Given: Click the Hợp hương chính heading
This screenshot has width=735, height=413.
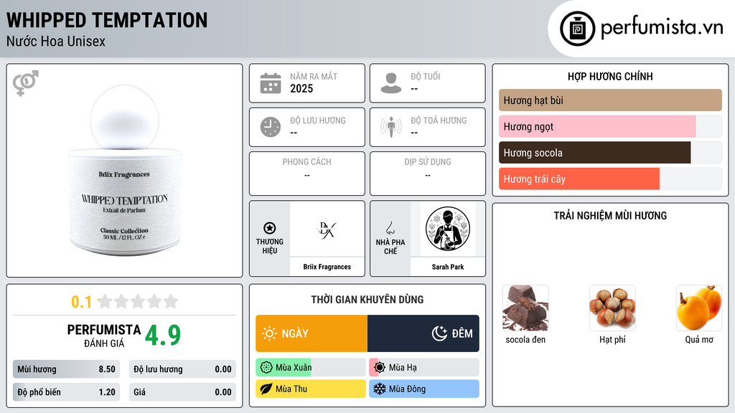Looking at the screenshot, I should point(610,76).
